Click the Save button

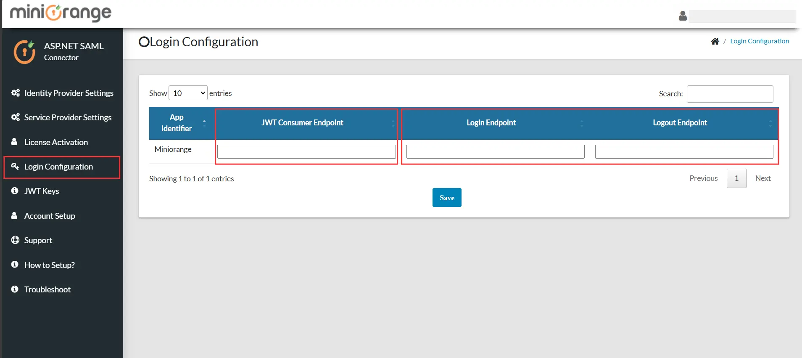coord(447,197)
